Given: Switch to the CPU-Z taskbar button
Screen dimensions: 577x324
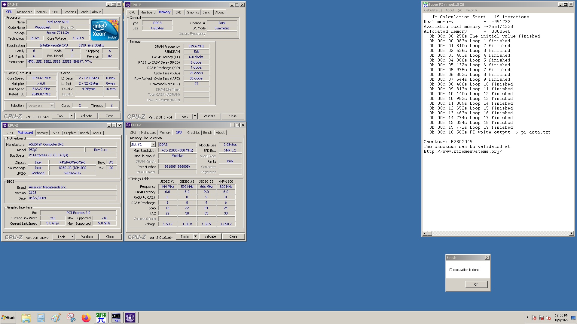Looking at the screenshot, I should (130, 318).
